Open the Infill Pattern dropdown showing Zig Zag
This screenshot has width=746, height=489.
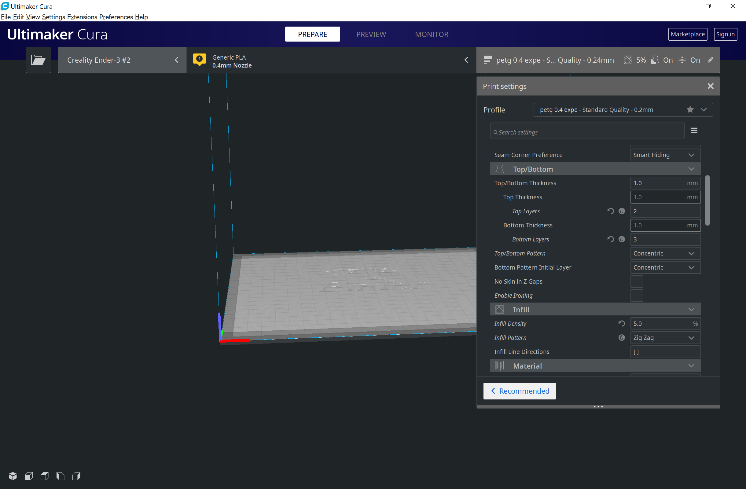click(x=665, y=338)
